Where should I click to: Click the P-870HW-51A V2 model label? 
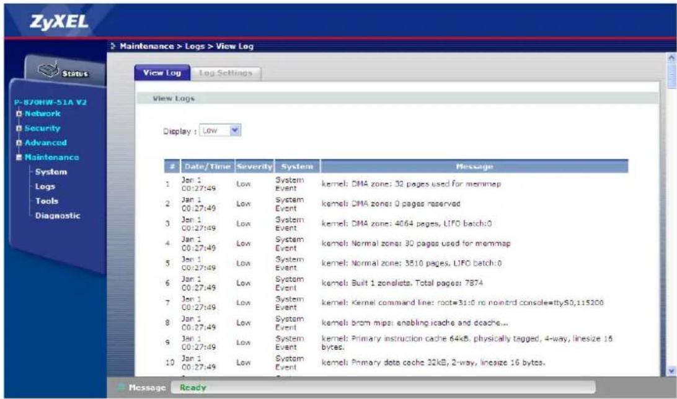coord(50,102)
